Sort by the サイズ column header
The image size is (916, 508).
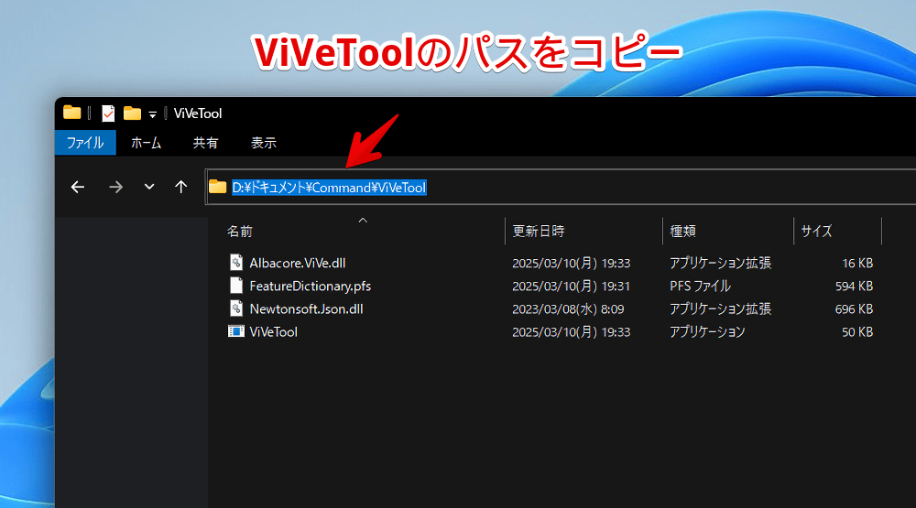point(816,232)
